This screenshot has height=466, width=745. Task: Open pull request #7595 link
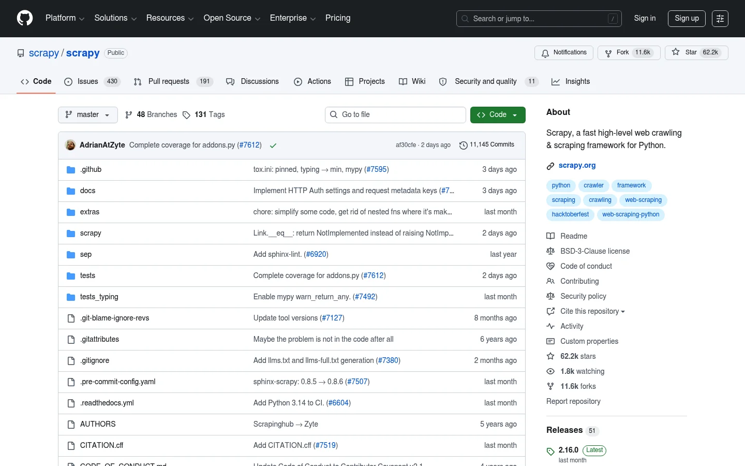point(377,169)
